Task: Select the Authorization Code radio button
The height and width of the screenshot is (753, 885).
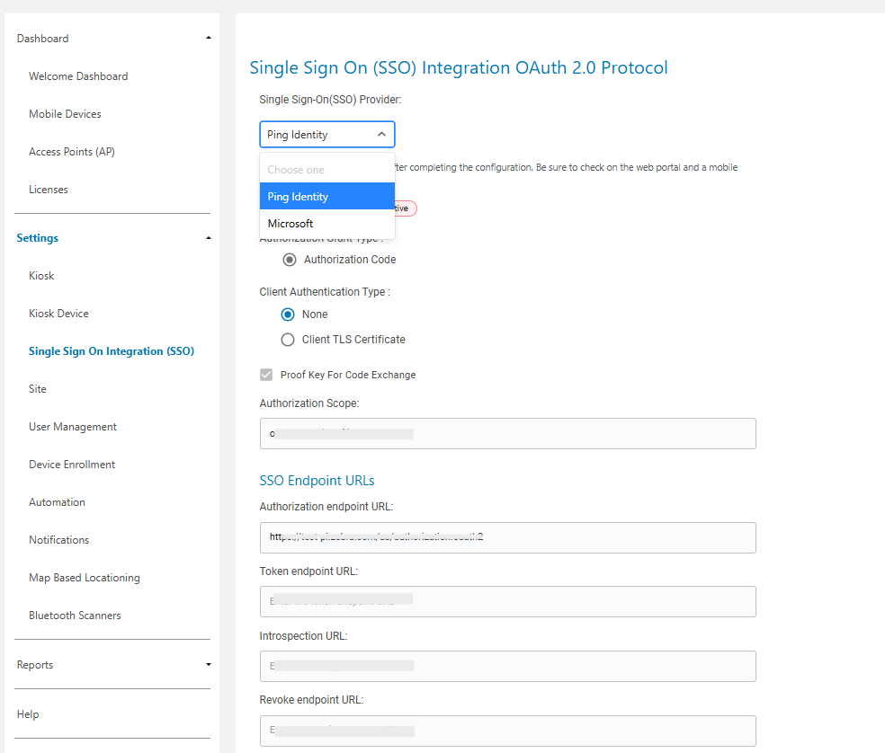Action: coord(290,260)
